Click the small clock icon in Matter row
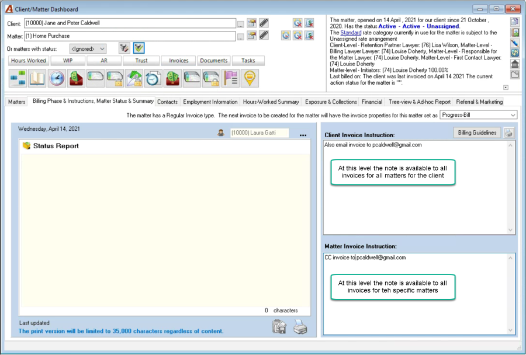This screenshot has width=526, height=355. 286,35
